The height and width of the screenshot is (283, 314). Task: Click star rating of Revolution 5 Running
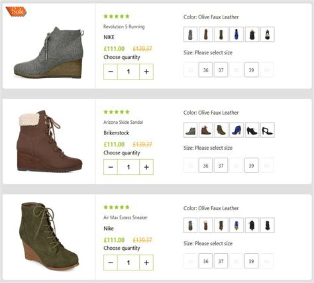tap(117, 16)
